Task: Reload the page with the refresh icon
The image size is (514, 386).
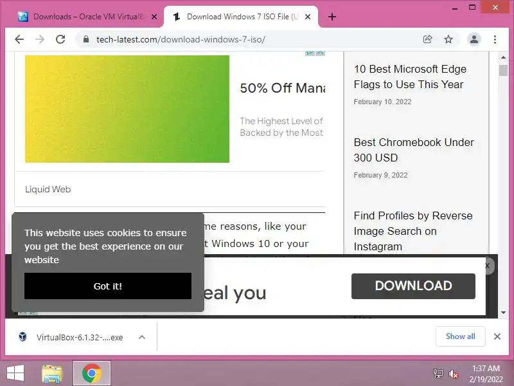Action: click(60, 39)
